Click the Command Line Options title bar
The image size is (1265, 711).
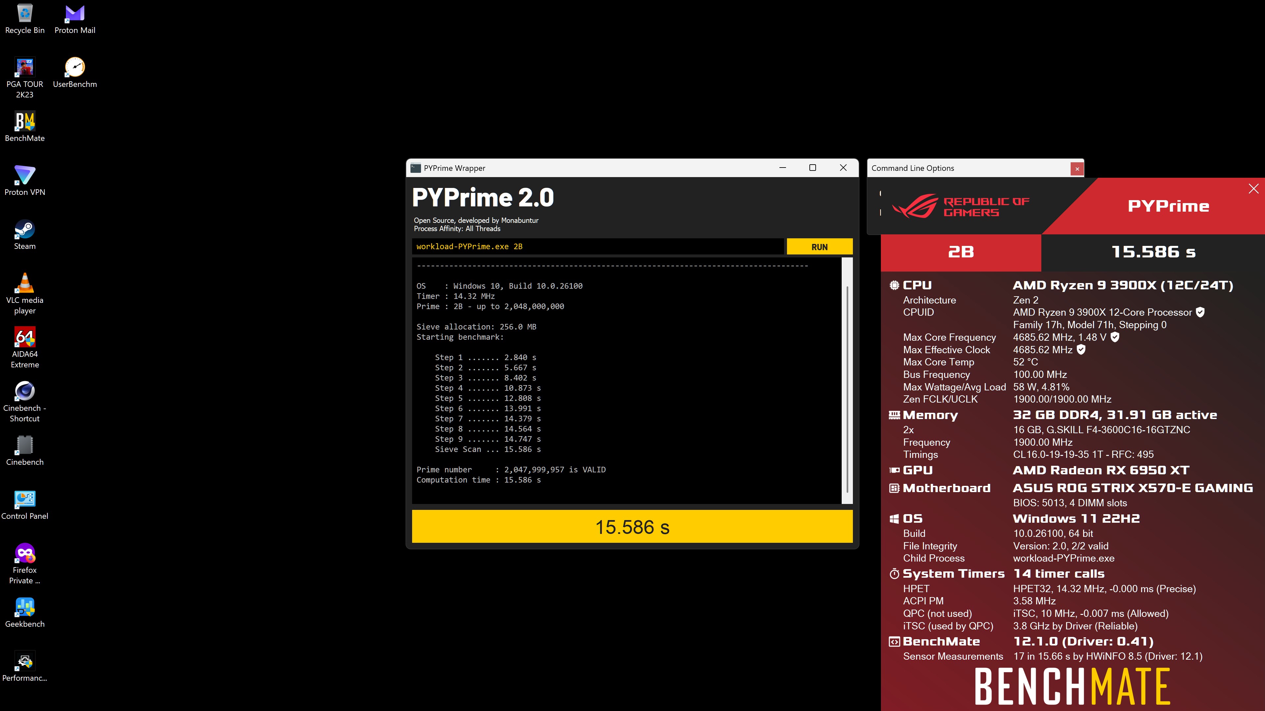(969, 168)
